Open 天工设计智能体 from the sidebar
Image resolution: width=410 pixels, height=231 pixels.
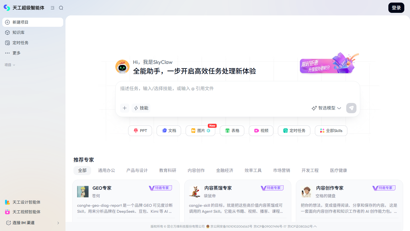coord(33,202)
